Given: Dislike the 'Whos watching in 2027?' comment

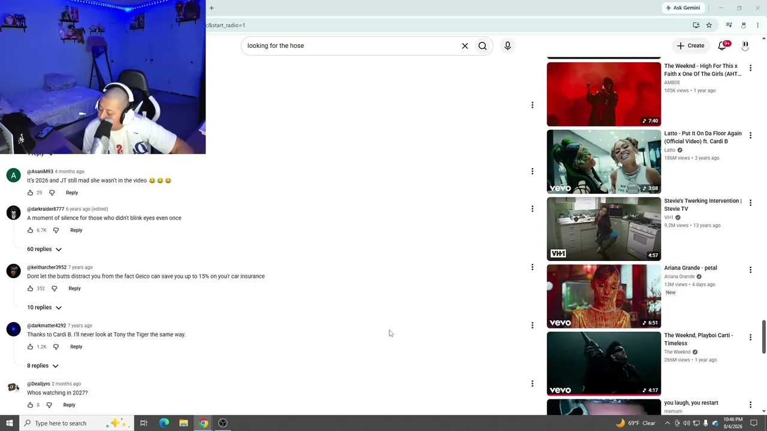Looking at the screenshot, I should pyautogui.click(x=49, y=405).
